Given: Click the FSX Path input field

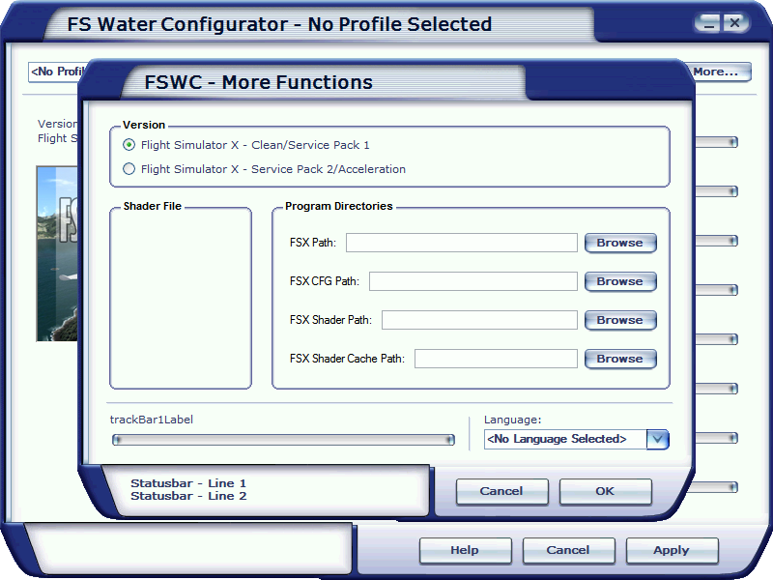Looking at the screenshot, I should click(x=462, y=243).
